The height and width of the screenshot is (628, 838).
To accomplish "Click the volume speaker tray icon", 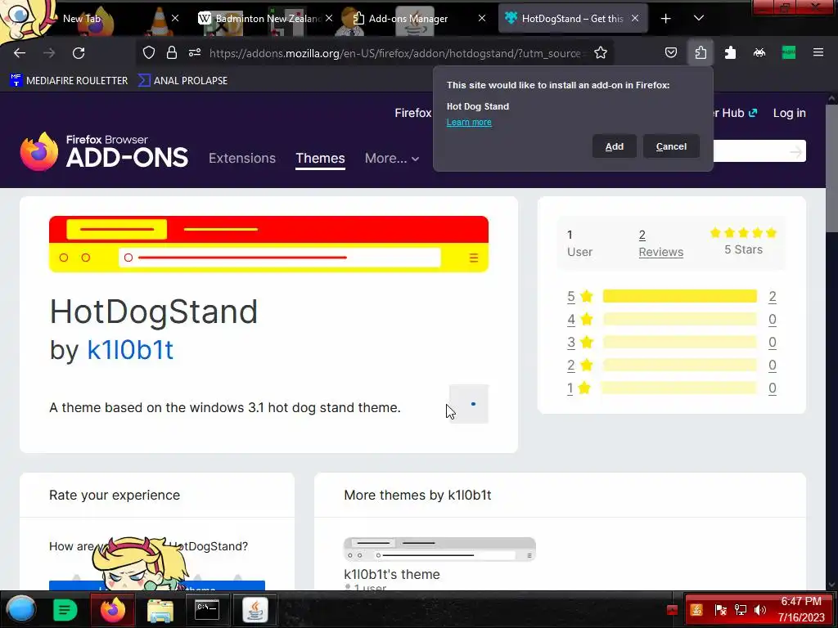I will point(759,610).
